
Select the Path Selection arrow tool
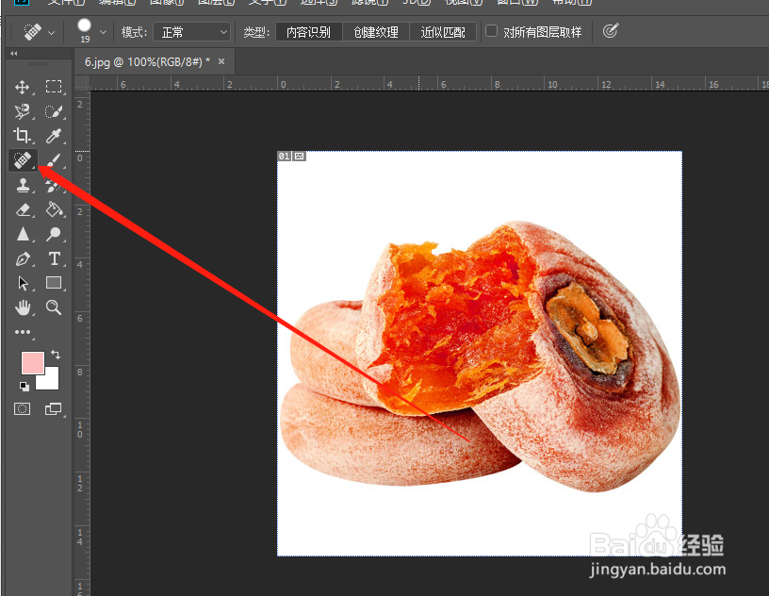tap(22, 283)
